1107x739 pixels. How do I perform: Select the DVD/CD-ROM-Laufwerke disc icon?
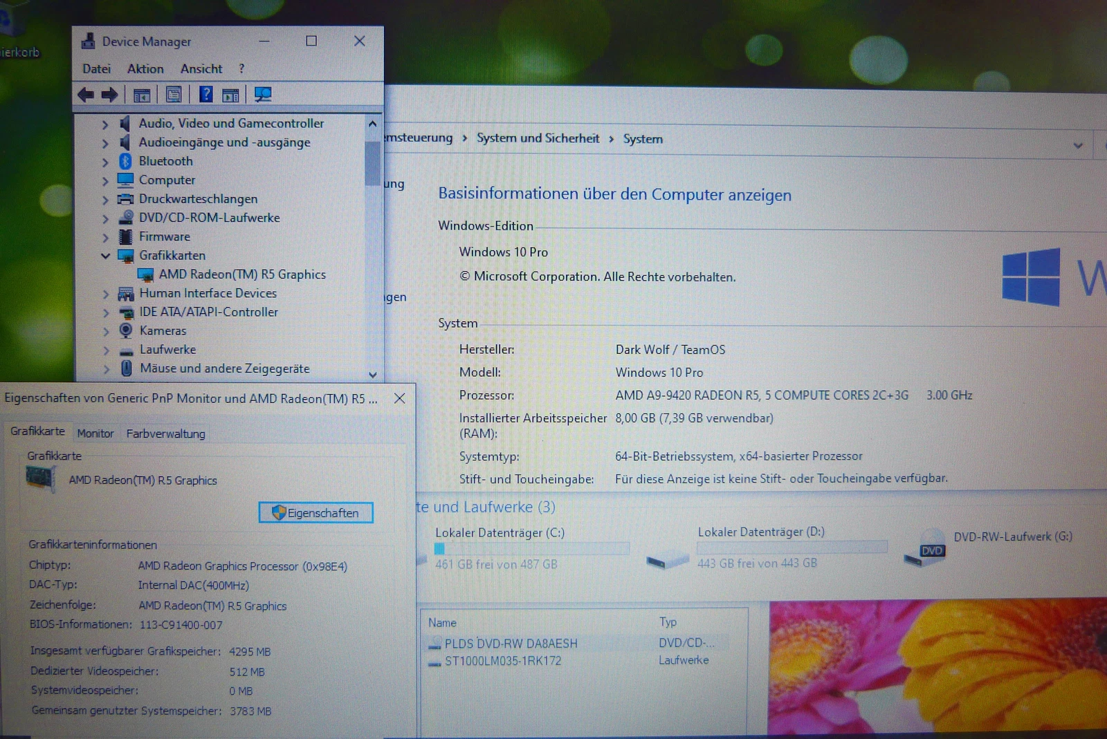(126, 217)
